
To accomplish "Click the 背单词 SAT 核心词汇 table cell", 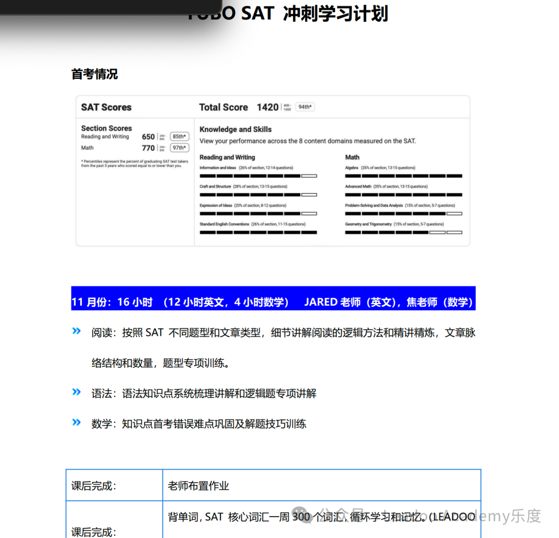I will (322, 519).
